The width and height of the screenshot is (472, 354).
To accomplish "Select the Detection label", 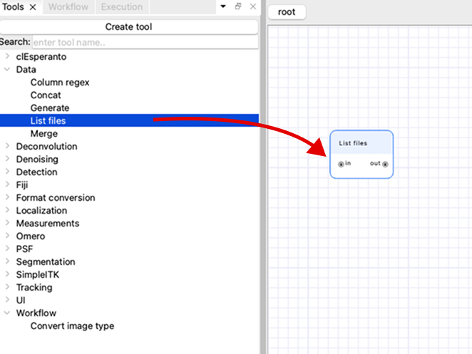I will click(37, 172).
